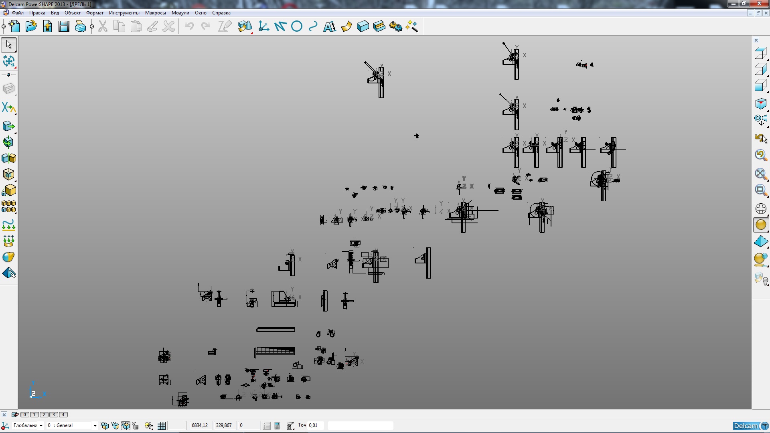Click the Open folder icon
The width and height of the screenshot is (770, 433).
click(31, 27)
